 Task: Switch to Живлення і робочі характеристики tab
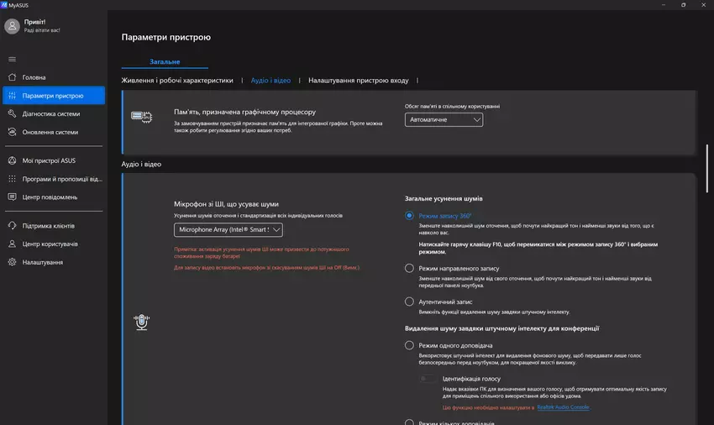point(177,81)
